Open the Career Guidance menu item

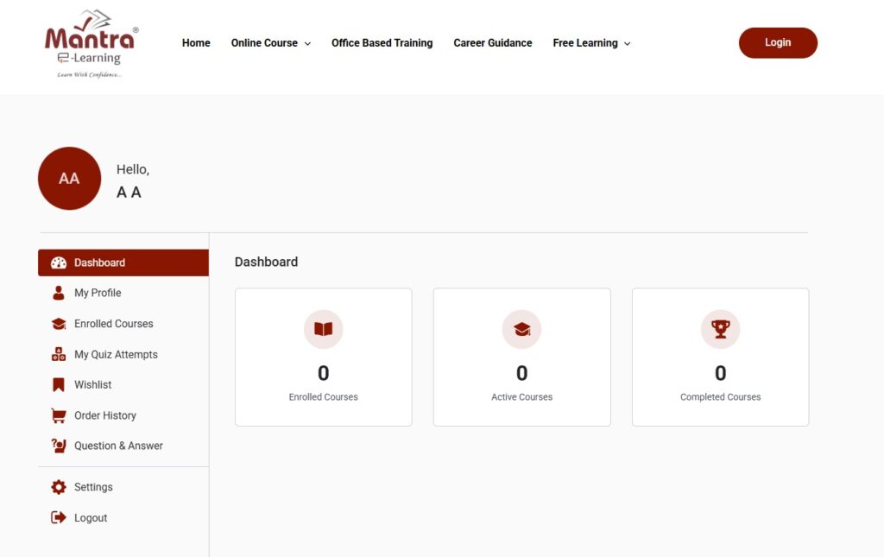(493, 43)
